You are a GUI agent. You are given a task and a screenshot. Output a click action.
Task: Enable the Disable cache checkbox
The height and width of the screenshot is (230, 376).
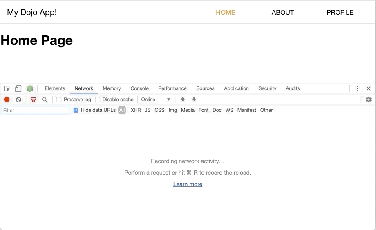click(98, 100)
